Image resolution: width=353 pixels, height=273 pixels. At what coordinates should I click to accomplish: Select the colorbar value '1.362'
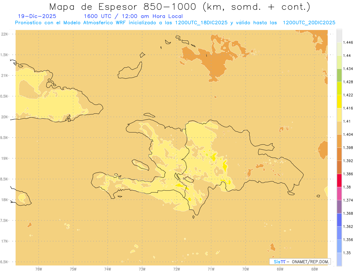(348, 226)
